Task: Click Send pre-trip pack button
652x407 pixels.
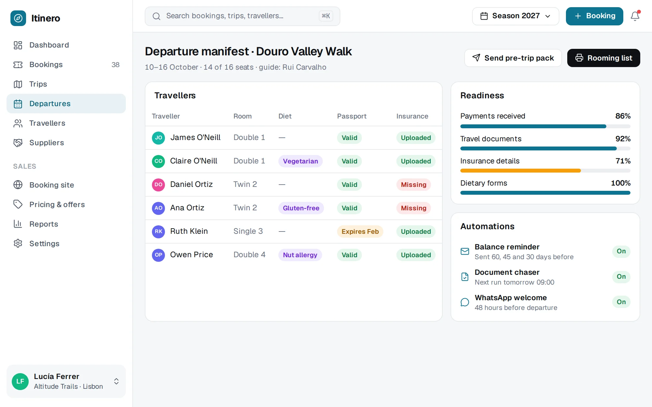Action: pos(513,58)
